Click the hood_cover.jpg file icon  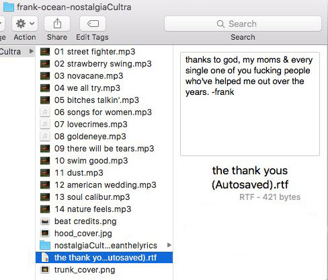pos(45,234)
